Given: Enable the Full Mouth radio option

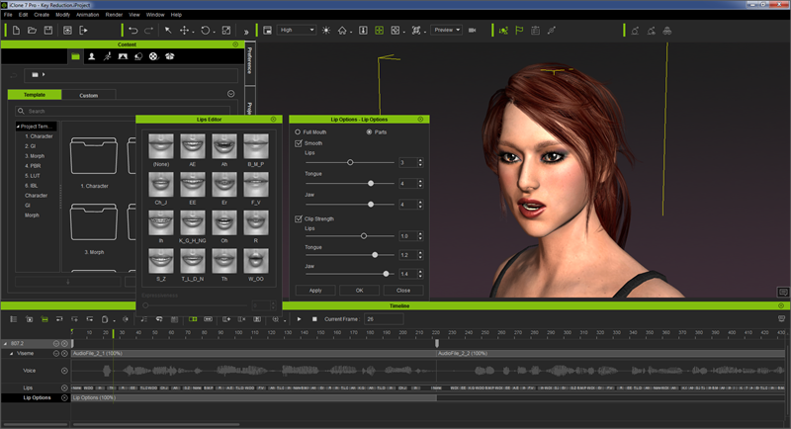Looking at the screenshot, I should [x=297, y=131].
